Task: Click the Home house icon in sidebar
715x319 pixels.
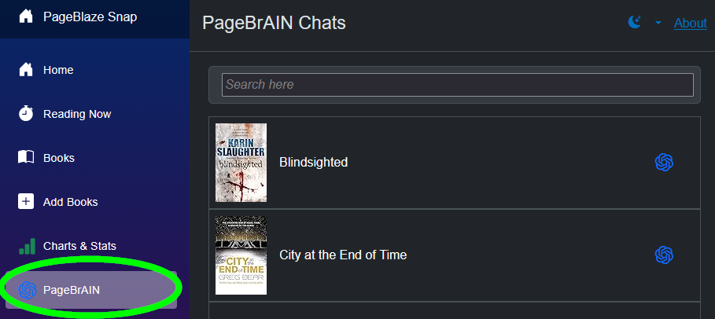Action: click(x=26, y=70)
